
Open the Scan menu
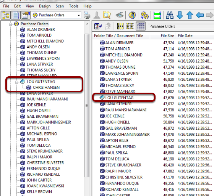pos(60,6)
